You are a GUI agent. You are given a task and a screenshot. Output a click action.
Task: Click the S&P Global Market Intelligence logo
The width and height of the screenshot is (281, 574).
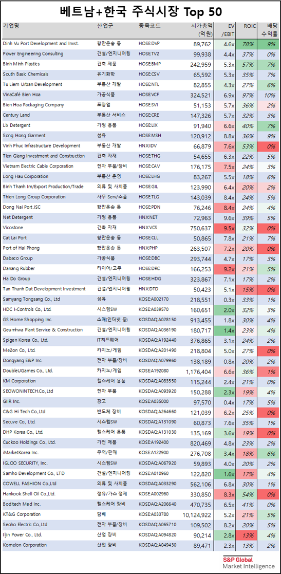249,562
